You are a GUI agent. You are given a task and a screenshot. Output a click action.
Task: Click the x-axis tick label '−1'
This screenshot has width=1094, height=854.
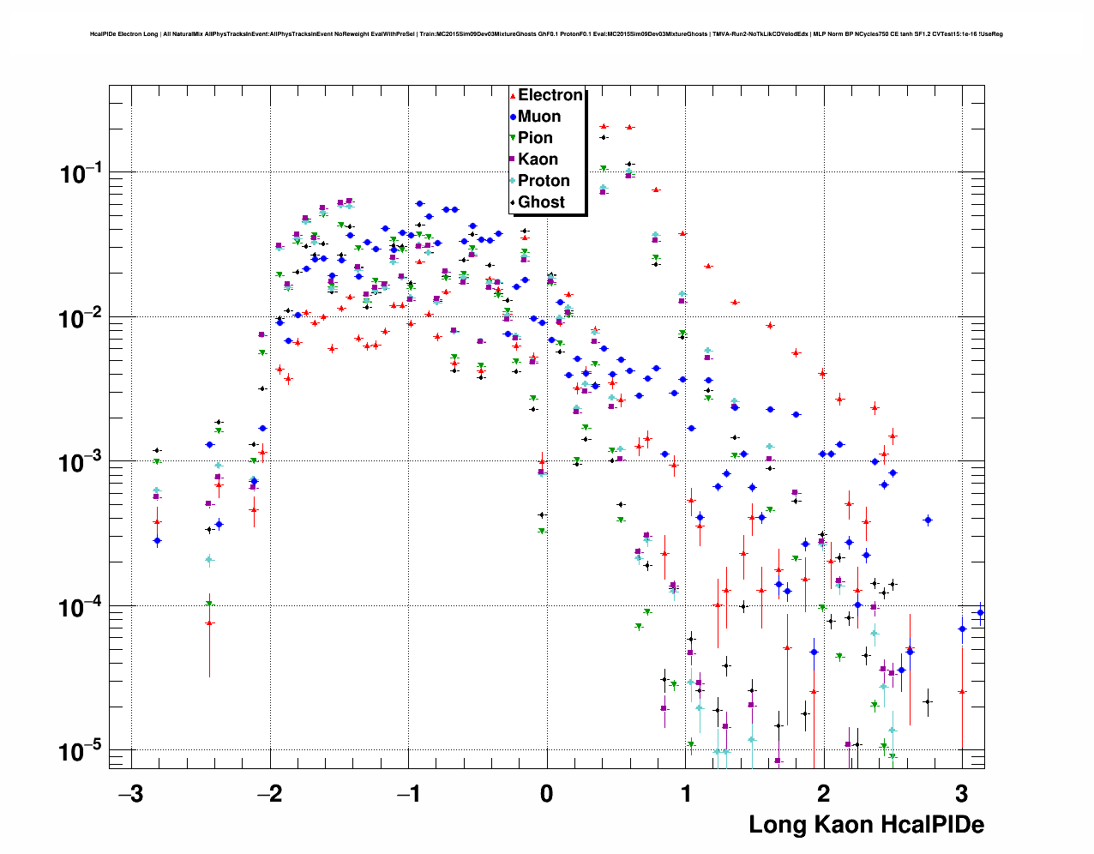[406, 793]
